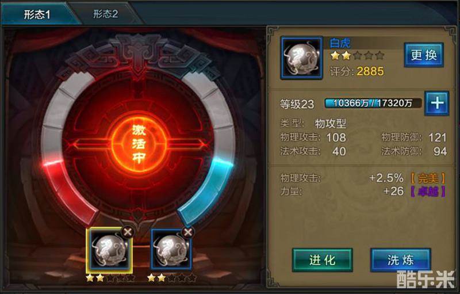
Task: Click the purple 卓越 quality tag
Action: [428, 192]
